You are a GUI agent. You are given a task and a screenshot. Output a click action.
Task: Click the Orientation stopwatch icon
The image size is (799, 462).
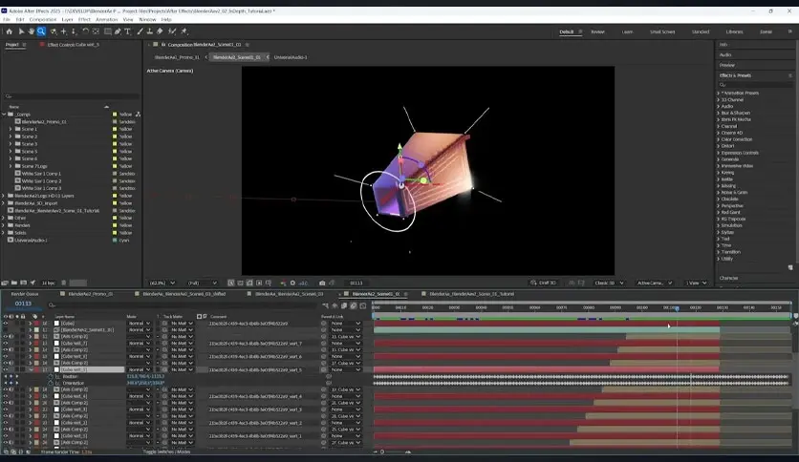(x=51, y=383)
